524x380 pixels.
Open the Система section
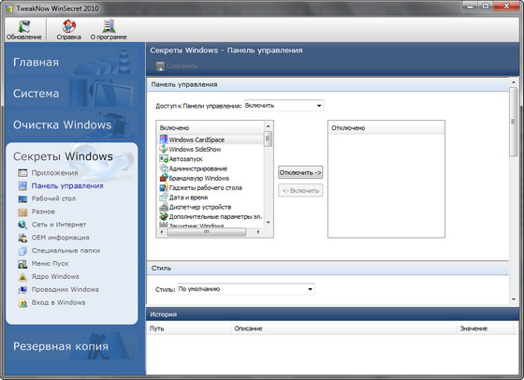point(71,94)
